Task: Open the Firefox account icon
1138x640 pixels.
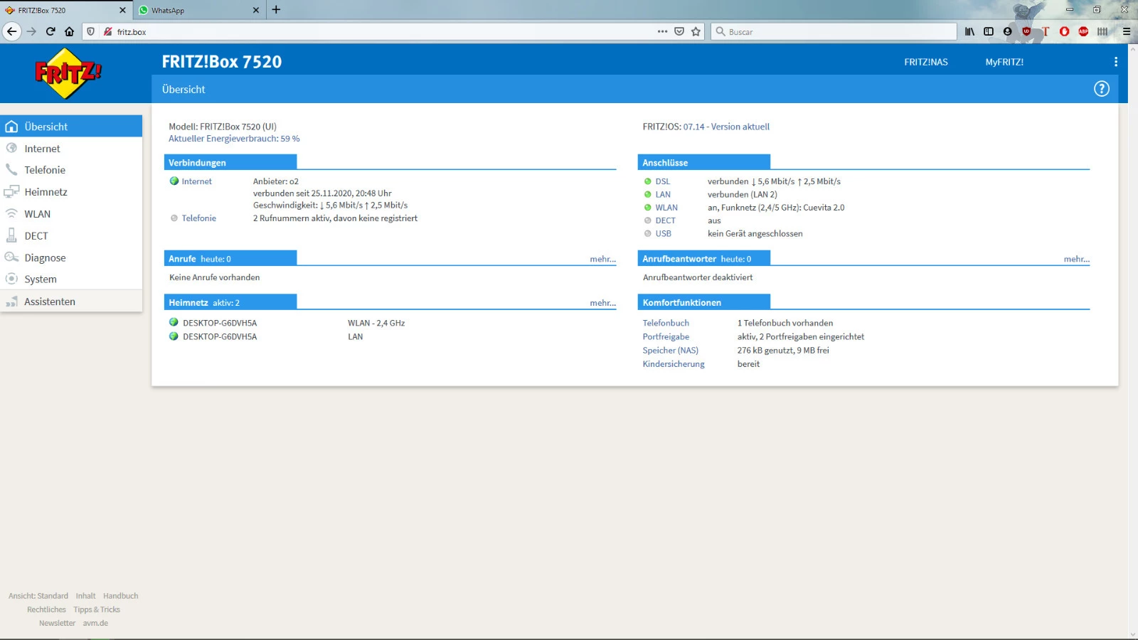Action: pyautogui.click(x=1007, y=31)
